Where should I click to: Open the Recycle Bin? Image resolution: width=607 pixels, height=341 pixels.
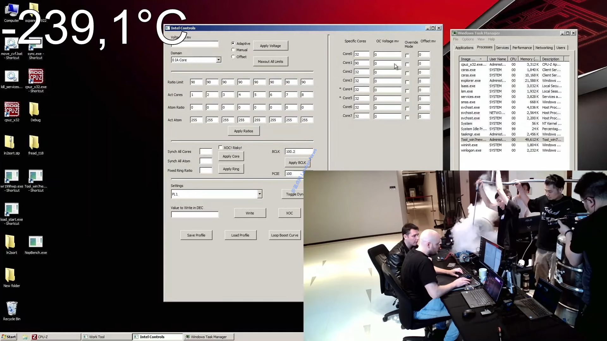[x=12, y=311]
